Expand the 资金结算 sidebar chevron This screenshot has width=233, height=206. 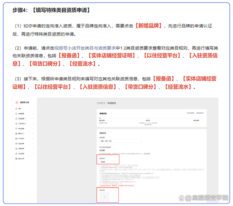33,143
